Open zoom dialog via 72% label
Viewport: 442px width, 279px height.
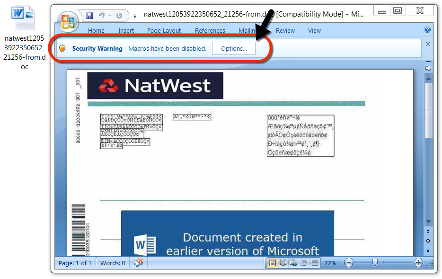(330, 263)
